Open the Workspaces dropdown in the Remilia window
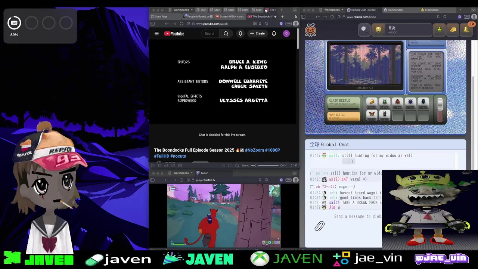 click(332, 10)
